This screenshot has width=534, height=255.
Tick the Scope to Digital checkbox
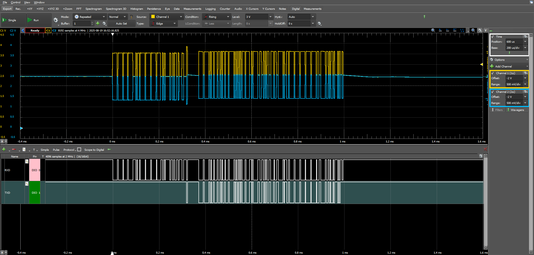pyautogui.click(x=79, y=150)
